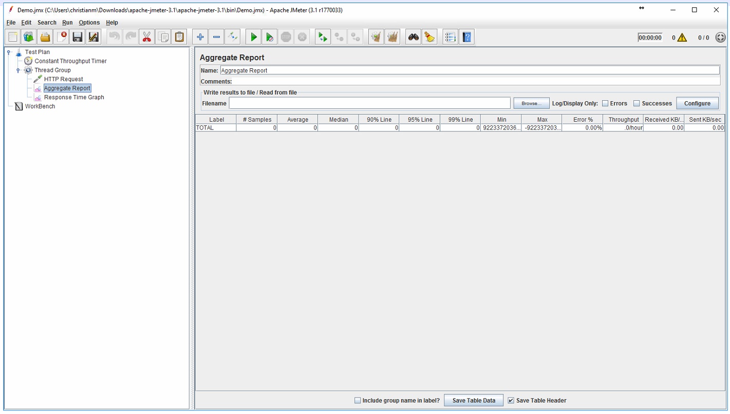Open the Search menu

pyautogui.click(x=47, y=23)
